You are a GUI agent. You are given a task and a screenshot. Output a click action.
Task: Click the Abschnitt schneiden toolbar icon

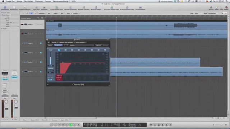[x=84, y=8]
